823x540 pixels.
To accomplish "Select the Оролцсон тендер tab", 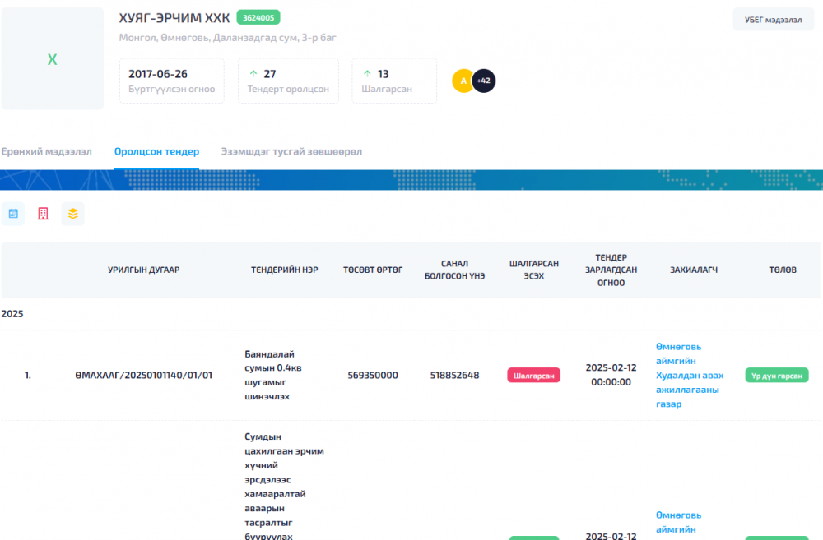I will point(157,151).
